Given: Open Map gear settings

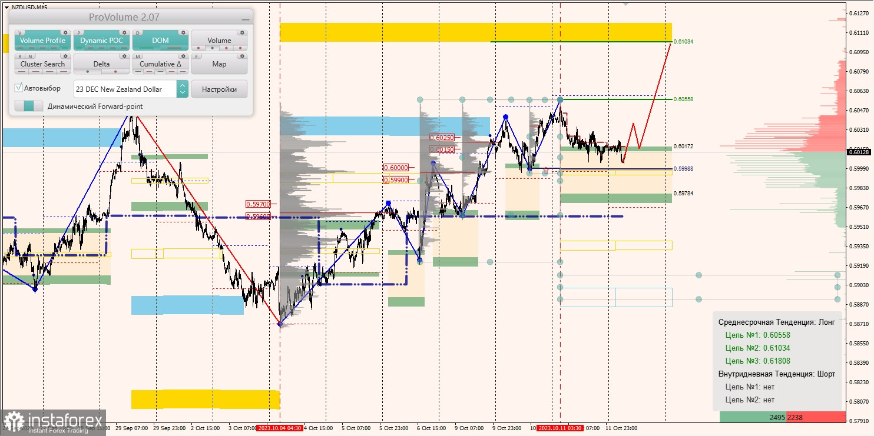Looking at the screenshot, I should pos(242,56).
